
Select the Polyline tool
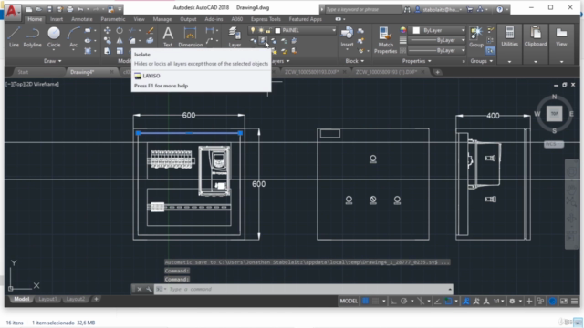point(33,36)
